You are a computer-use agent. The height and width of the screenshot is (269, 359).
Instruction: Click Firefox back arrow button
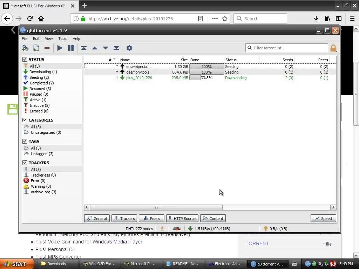[x=7, y=19]
